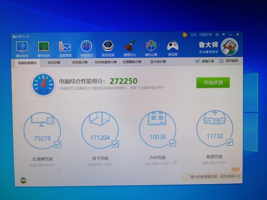Click the 处理器性能 label
The height and width of the screenshot is (200, 267).
pyautogui.click(x=43, y=159)
